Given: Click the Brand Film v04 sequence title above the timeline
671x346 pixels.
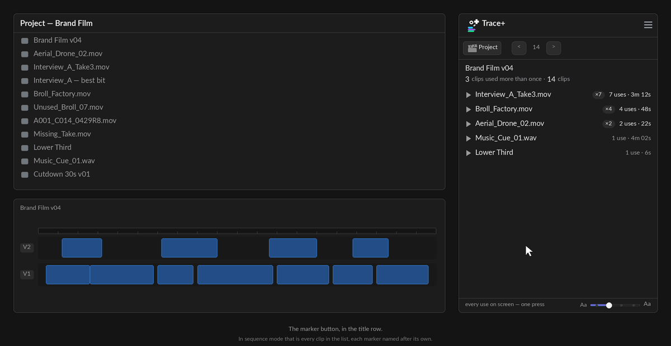Looking at the screenshot, I should 40,208.
